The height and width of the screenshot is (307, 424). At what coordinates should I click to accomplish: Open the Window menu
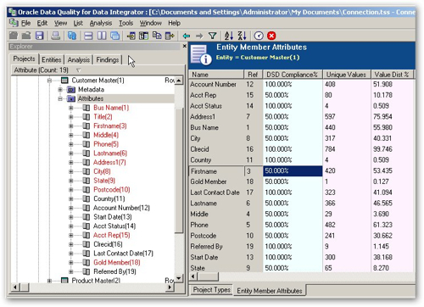point(151,23)
